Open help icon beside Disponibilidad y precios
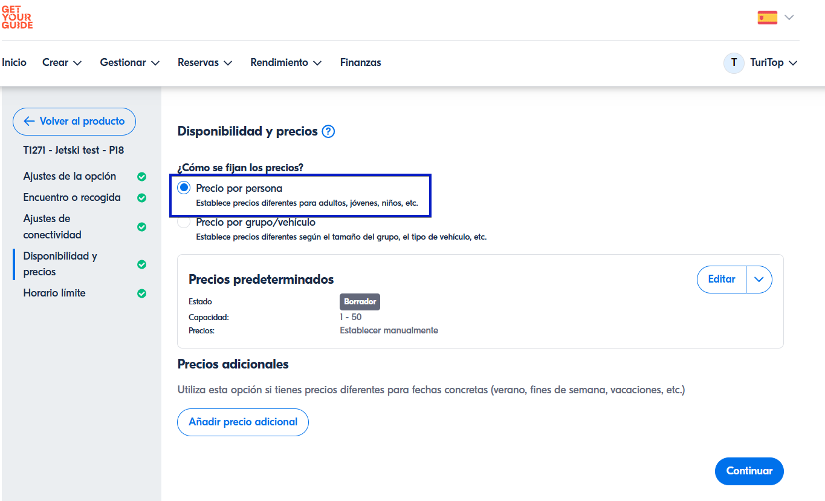Image resolution: width=825 pixels, height=501 pixels. click(328, 131)
